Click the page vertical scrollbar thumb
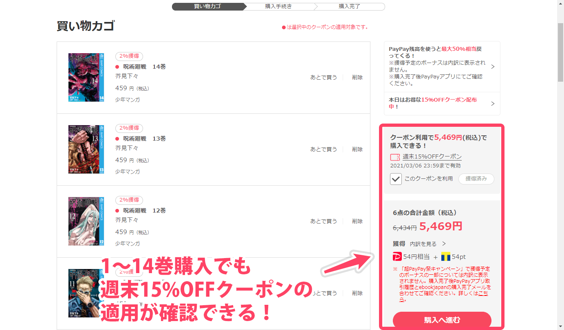564x330 pixels. (561, 53)
